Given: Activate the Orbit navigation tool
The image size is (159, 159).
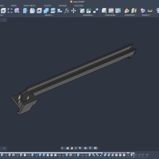Looking at the screenshot, I should (x=62, y=148).
